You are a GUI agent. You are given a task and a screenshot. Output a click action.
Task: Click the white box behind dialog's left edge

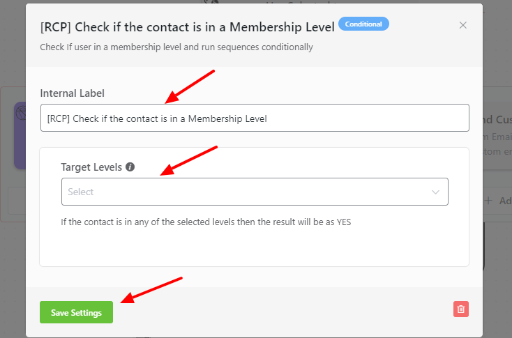[17, 201]
